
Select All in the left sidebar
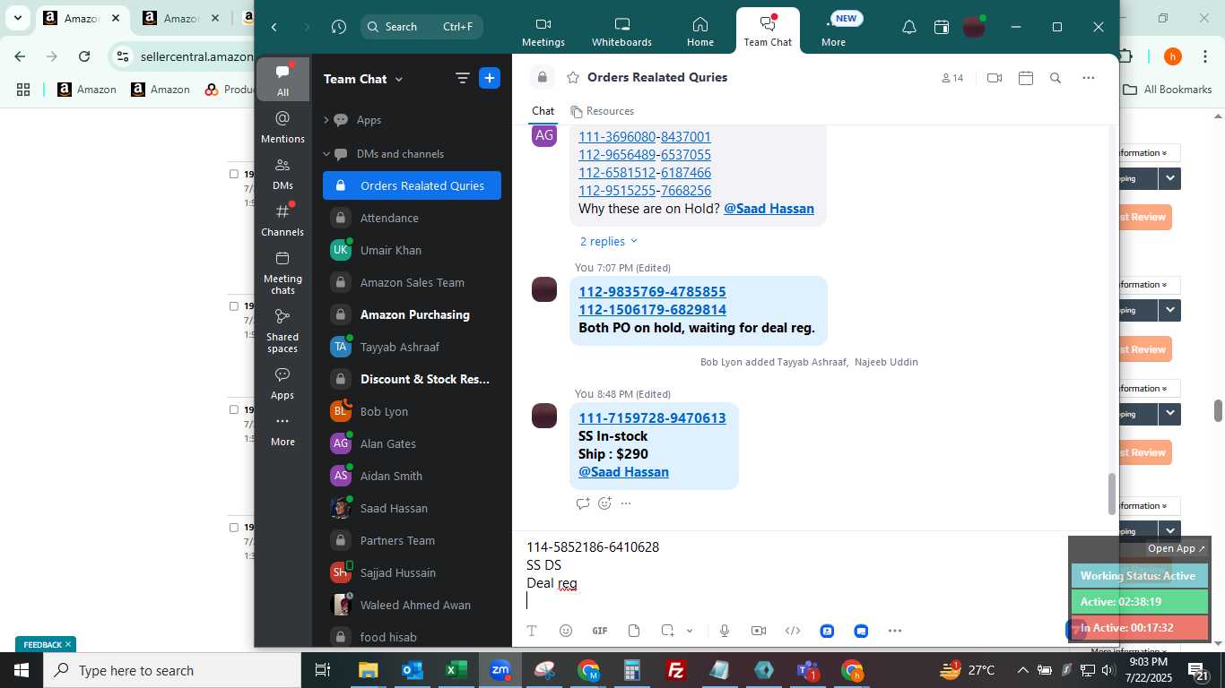[x=282, y=80]
